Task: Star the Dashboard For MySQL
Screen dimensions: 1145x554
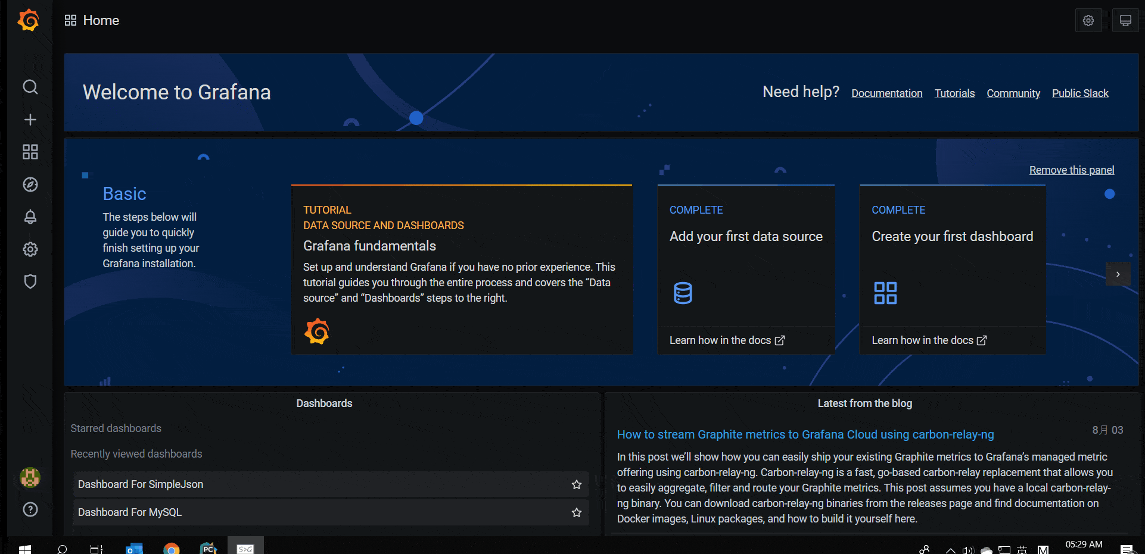Action: pos(575,512)
